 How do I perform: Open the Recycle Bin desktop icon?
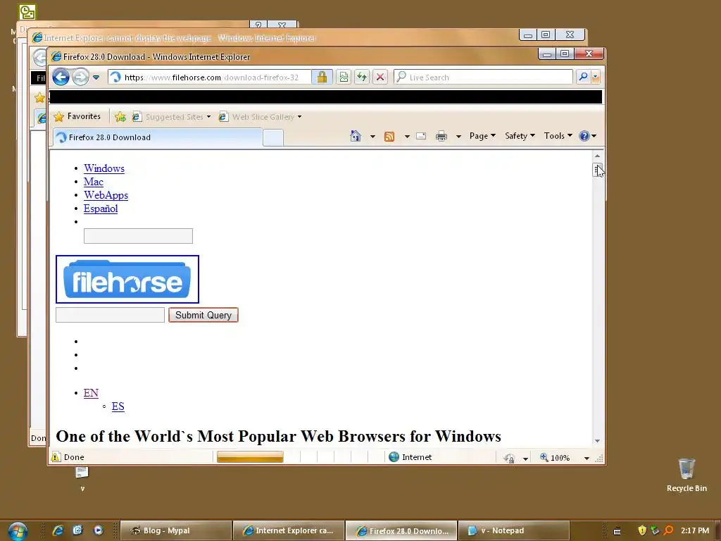[x=686, y=475]
